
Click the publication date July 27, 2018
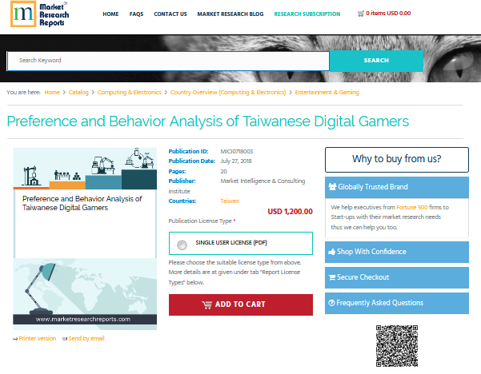point(236,161)
